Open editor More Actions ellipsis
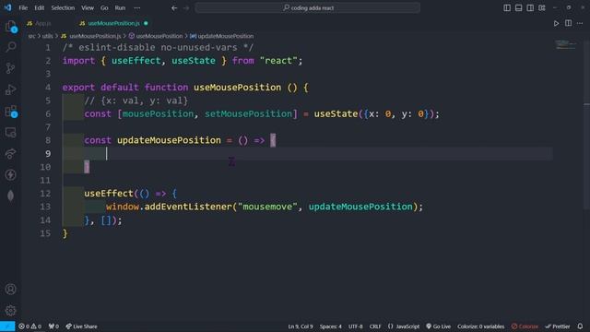The width and height of the screenshot is (590, 332). click(x=580, y=23)
